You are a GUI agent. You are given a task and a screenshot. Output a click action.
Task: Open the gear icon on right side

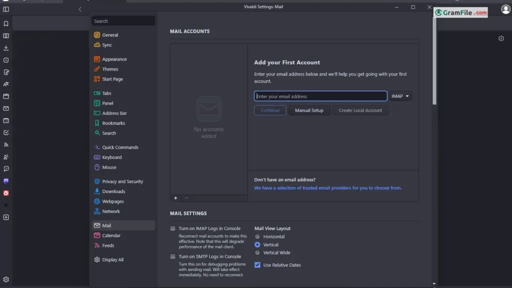501,38
